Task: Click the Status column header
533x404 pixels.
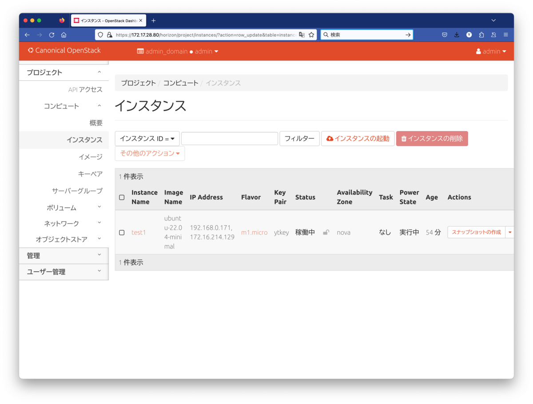Action: (305, 197)
